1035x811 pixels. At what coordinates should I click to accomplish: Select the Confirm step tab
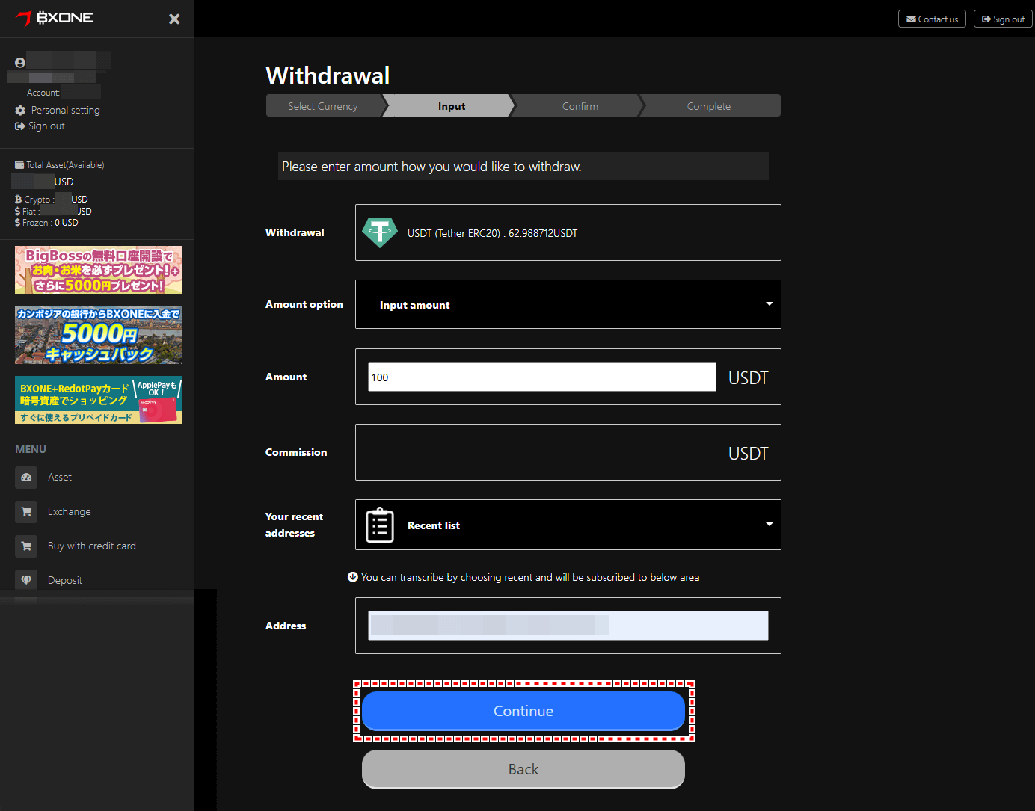point(580,106)
